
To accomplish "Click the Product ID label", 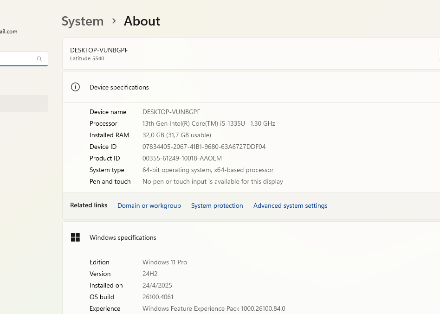I will (105, 158).
